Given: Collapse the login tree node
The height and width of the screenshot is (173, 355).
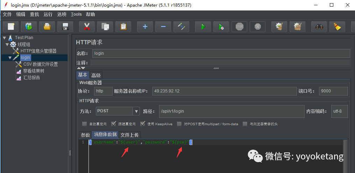Looking at the screenshot, I should [10, 58].
